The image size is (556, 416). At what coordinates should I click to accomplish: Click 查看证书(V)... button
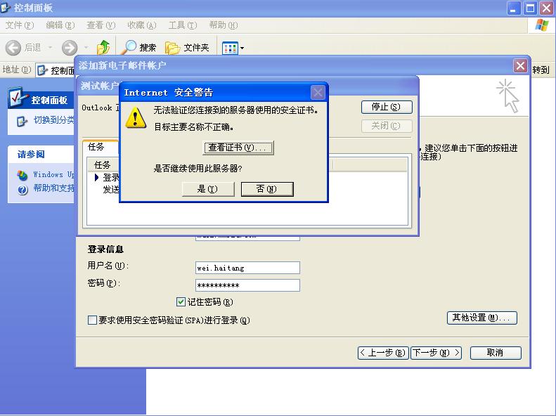coord(239,148)
